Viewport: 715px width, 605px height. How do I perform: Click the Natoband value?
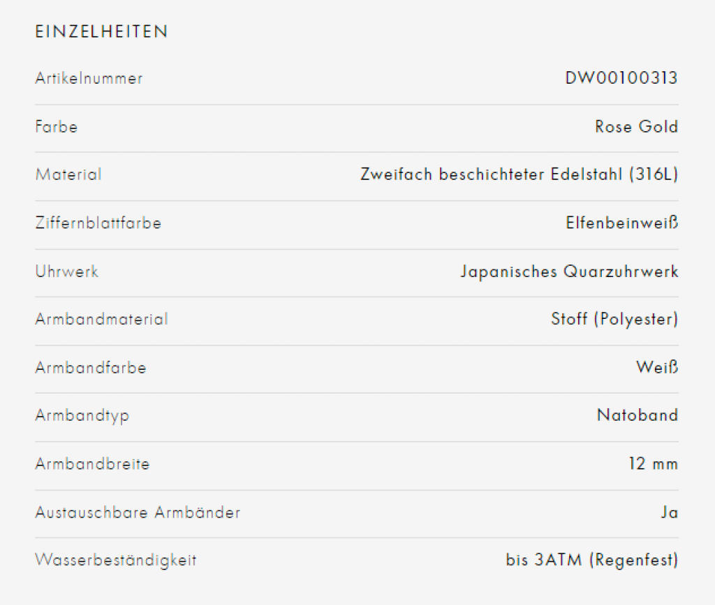[x=637, y=416]
